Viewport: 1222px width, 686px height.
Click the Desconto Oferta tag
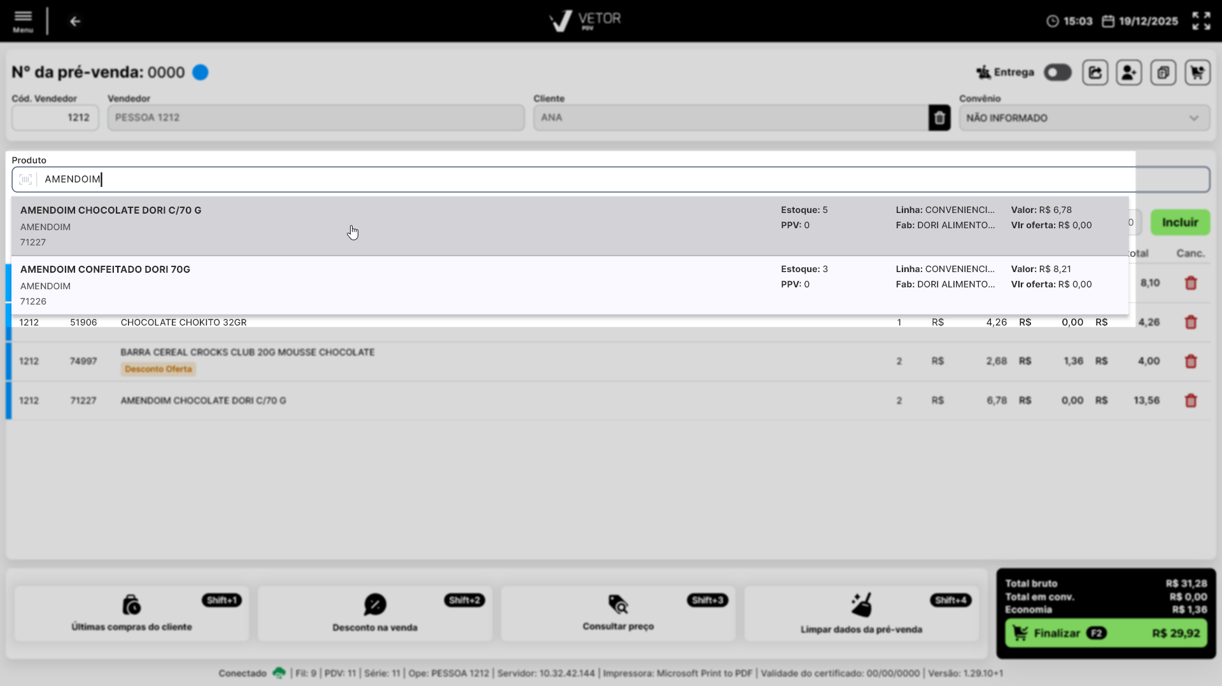point(158,369)
